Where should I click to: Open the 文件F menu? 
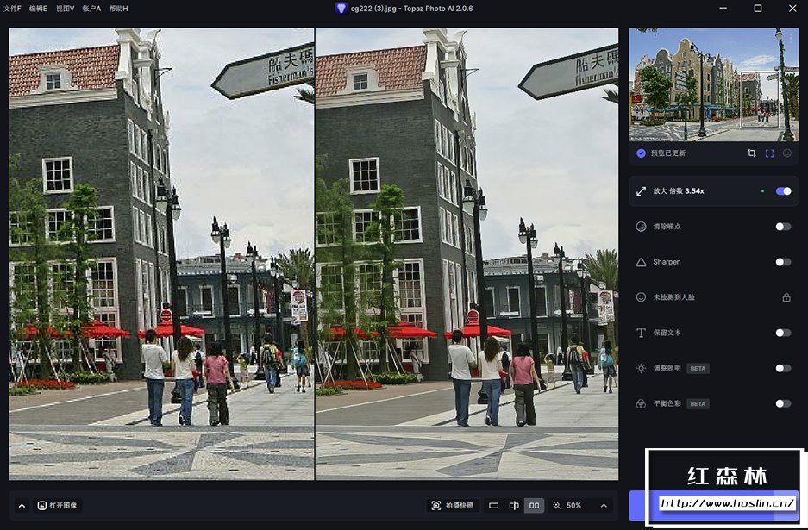[12, 9]
